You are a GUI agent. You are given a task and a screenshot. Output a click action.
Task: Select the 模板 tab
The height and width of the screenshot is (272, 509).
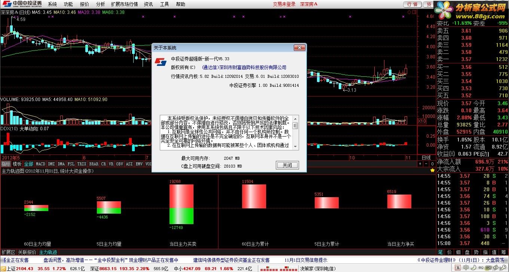(17, 164)
